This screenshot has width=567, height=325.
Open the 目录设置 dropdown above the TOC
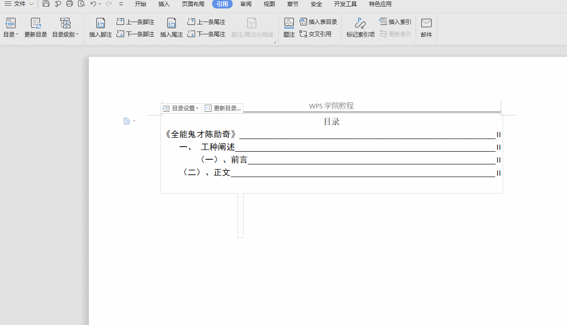click(x=181, y=108)
